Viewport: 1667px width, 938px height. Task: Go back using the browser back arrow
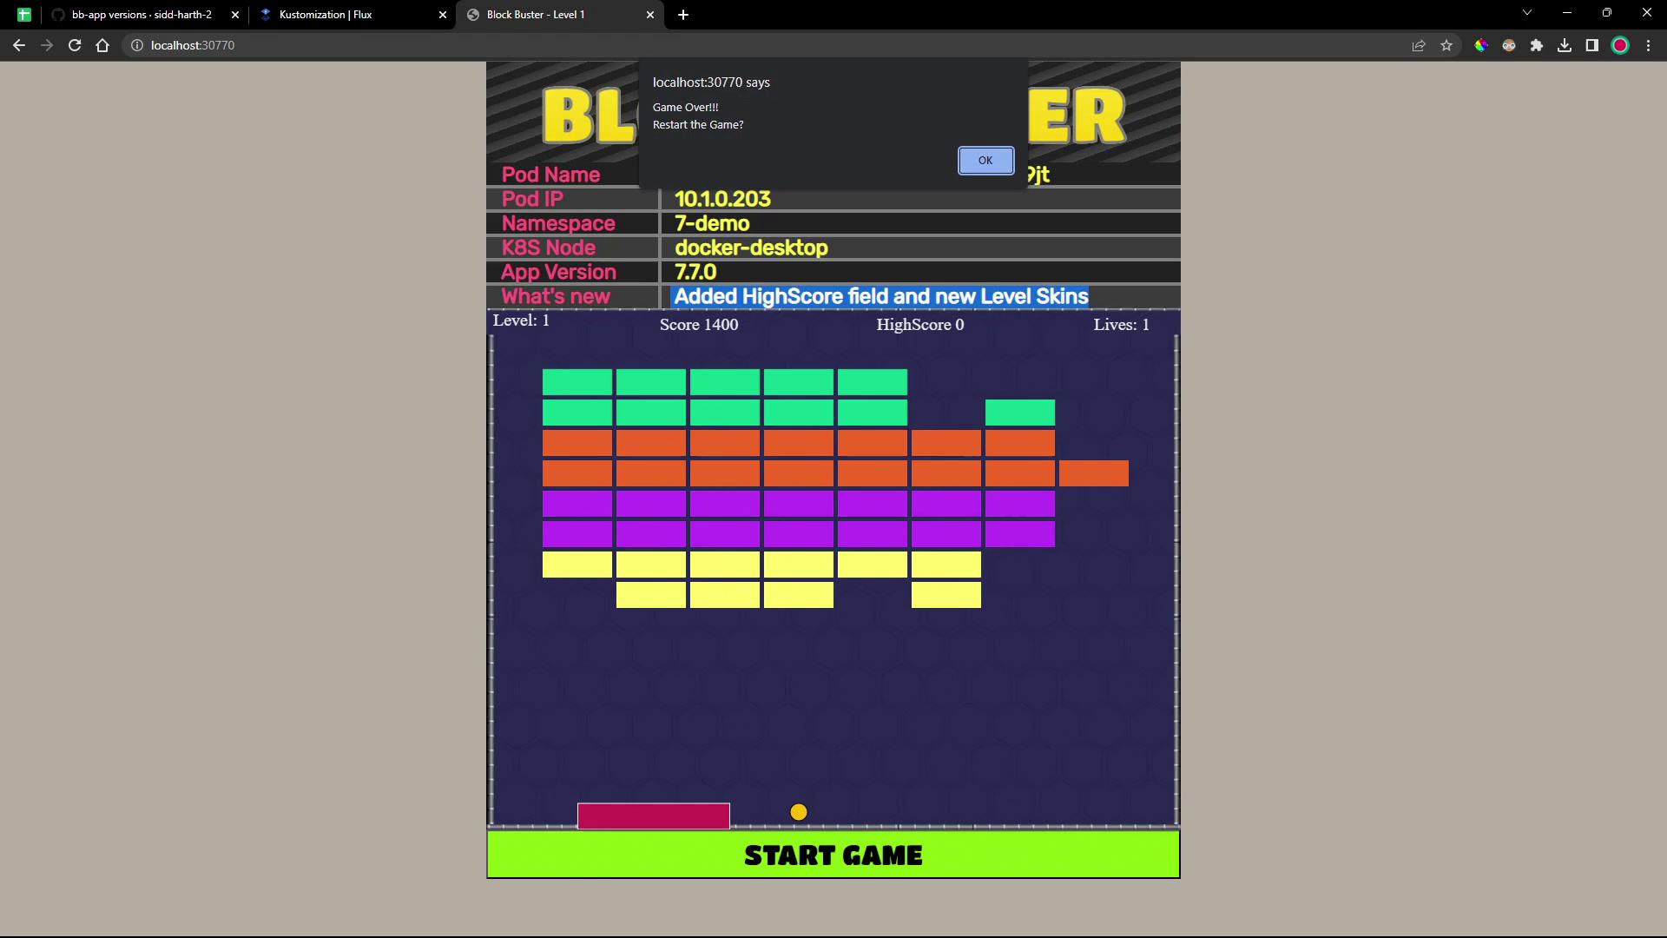(19, 45)
